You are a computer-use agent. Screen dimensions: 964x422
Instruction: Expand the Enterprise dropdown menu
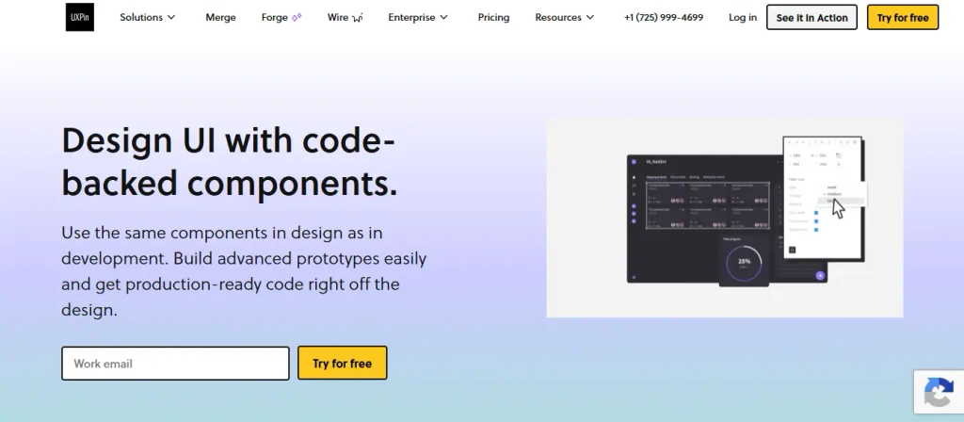(418, 17)
